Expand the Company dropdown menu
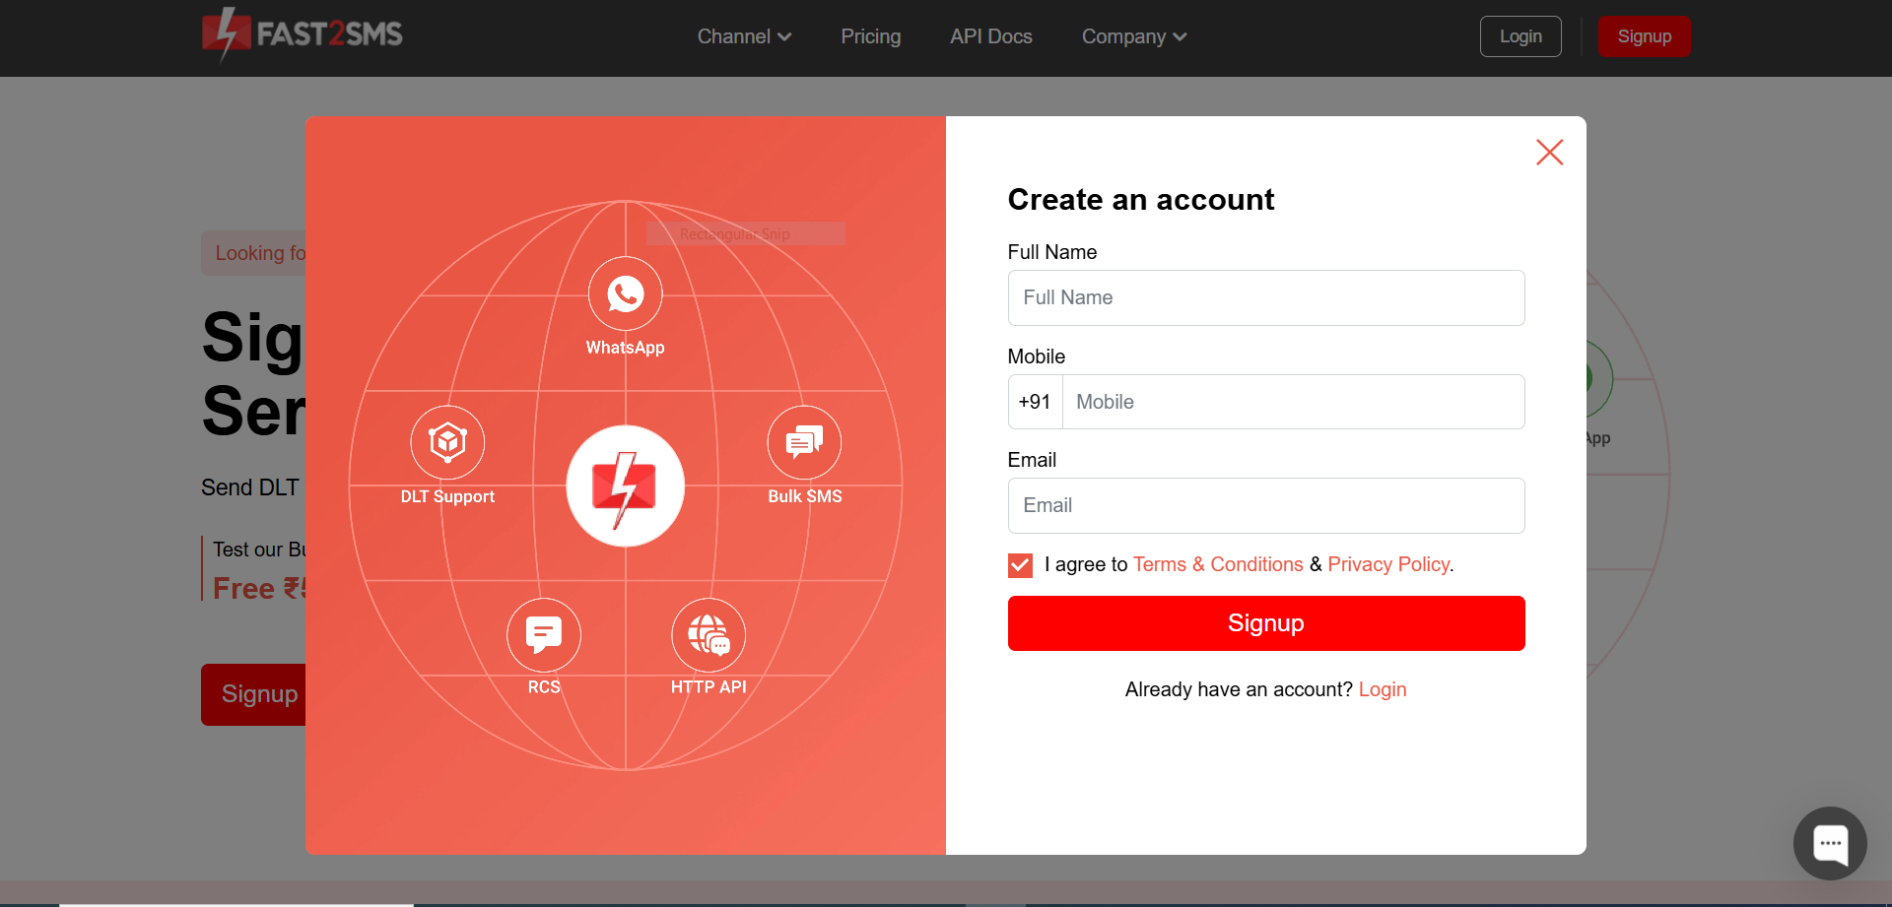 pyautogui.click(x=1133, y=36)
